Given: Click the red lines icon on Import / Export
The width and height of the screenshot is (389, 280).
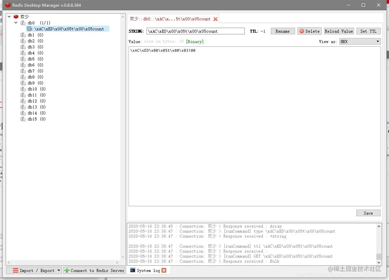Looking at the screenshot, I should pos(16,270).
